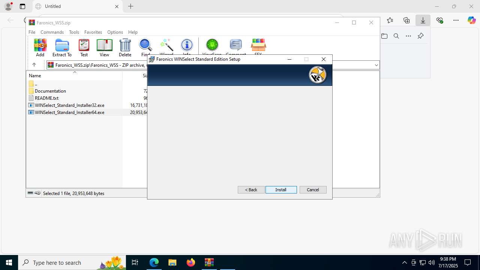This screenshot has width=480, height=270.
Task: Open the clock showing 9:38 PM
Action: (x=448, y=262)
